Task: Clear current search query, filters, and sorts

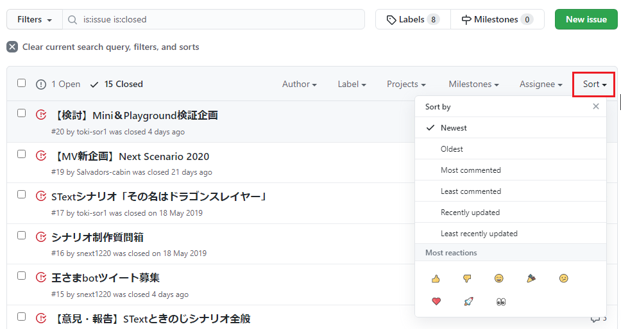Action: [103, 47]
